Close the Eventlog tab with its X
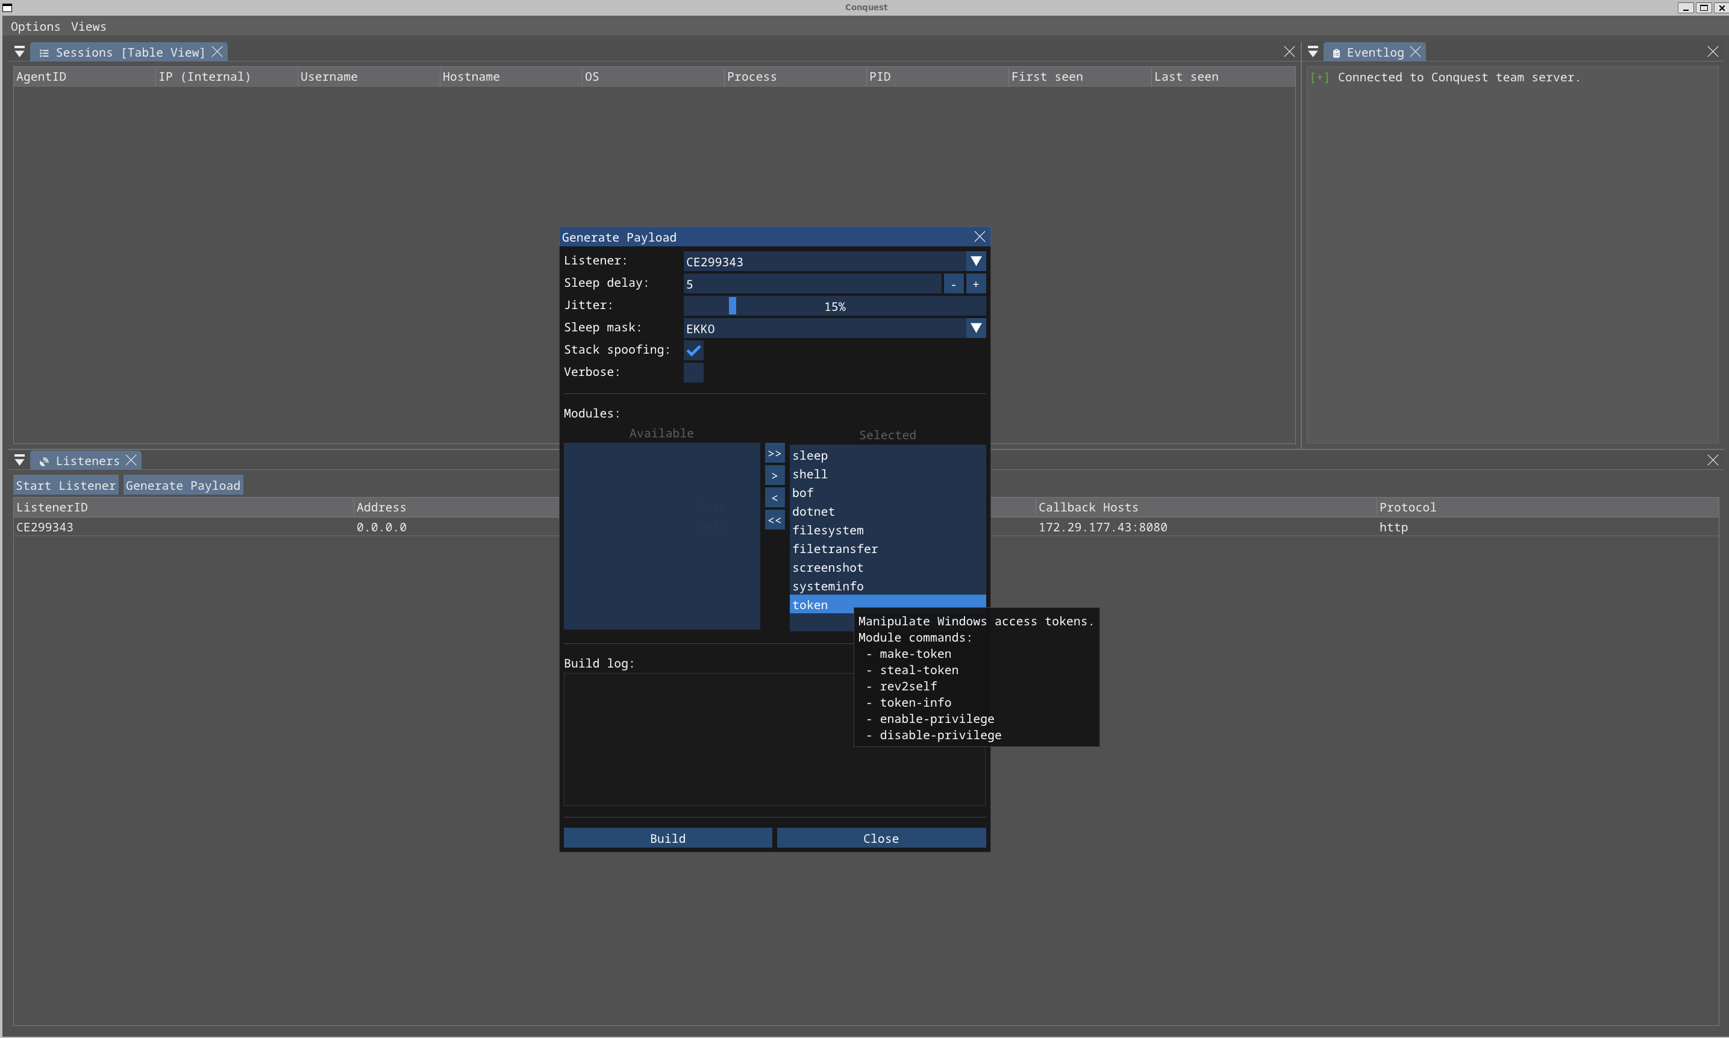1729x1038 pixels. (1415, 52)
